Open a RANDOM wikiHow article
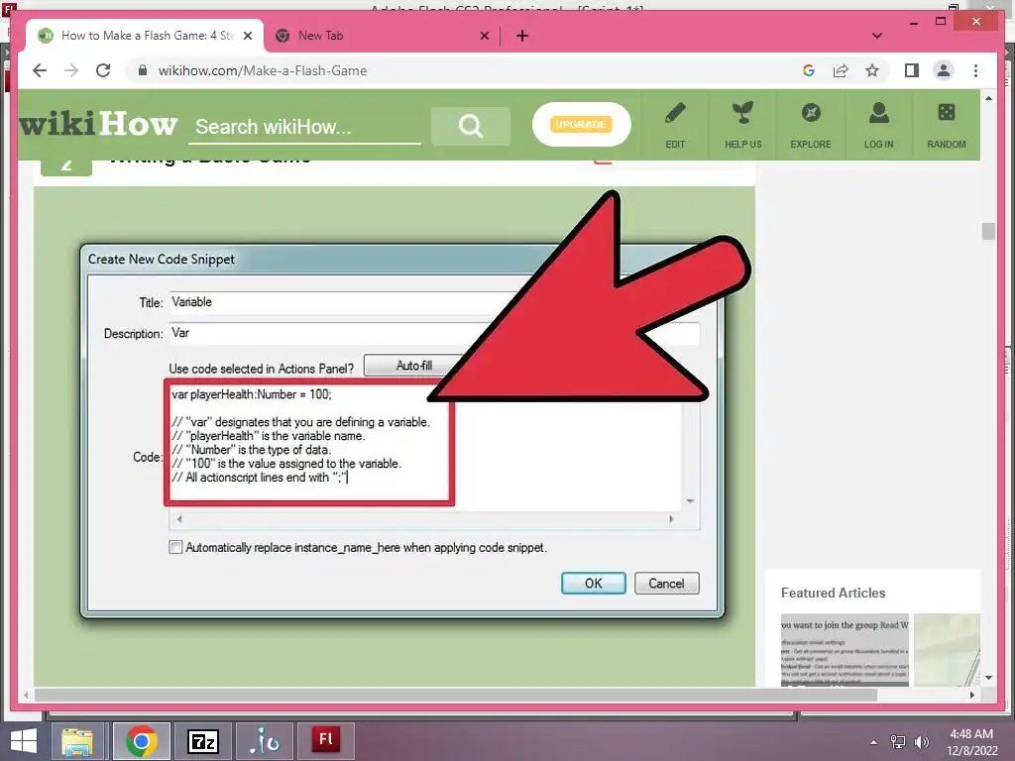The width and height of the screenshot is (1015, 761). (947, 125)
